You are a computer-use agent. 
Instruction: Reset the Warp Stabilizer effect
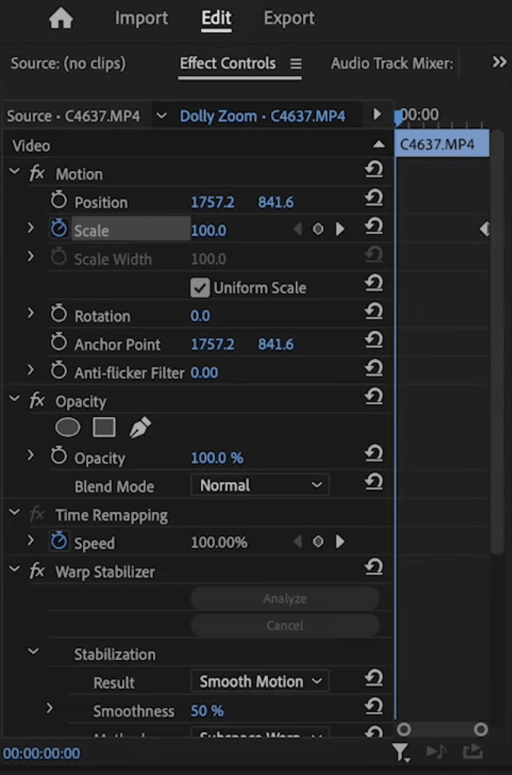[374, 568]
